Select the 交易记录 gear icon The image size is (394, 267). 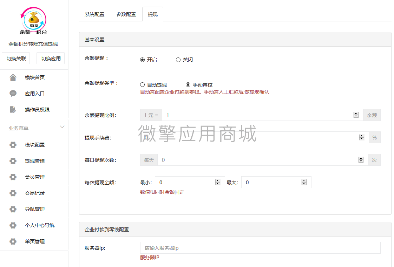click(13, 193)
